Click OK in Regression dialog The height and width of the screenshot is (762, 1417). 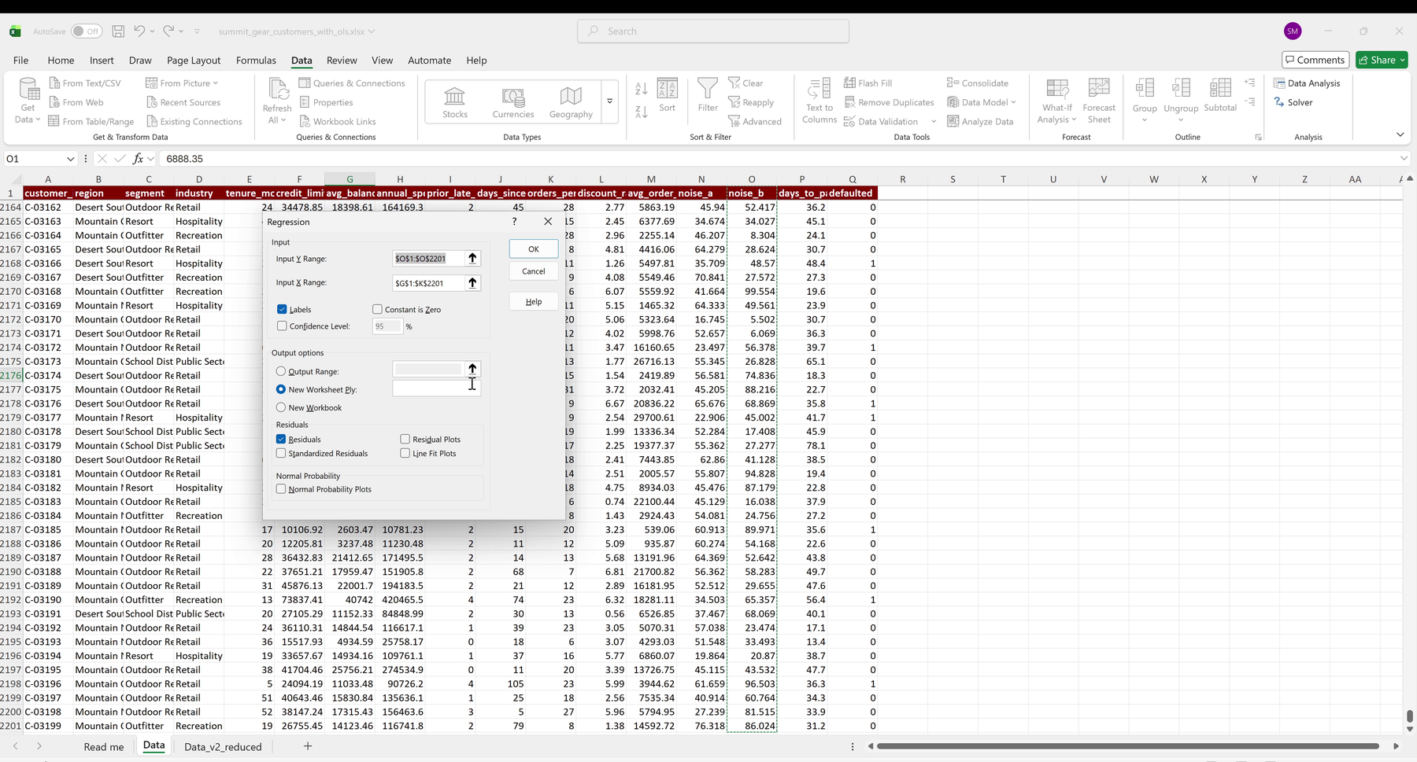tap(534, 248)
